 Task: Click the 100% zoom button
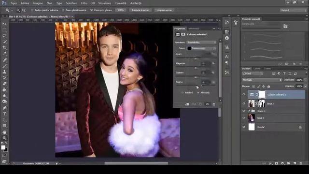pyautogui.click(x=121, y=10)
